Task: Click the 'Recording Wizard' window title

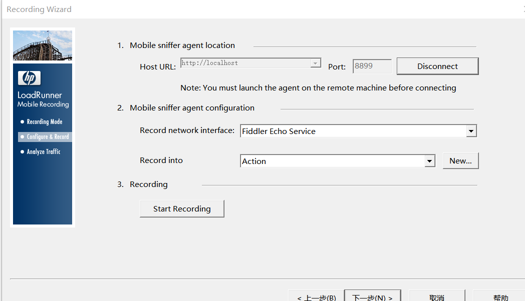Action: point(39,9)
